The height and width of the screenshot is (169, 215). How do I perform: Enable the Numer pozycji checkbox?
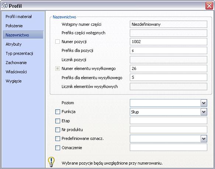[x=58, y=42]
